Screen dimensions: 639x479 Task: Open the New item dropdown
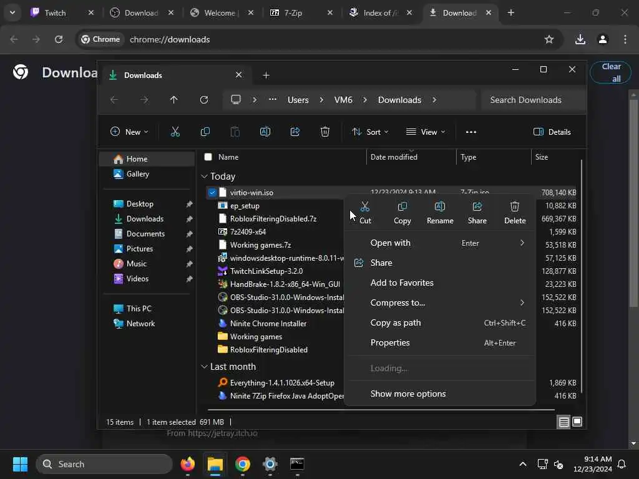pyautogui.click(x=129, y=132)
